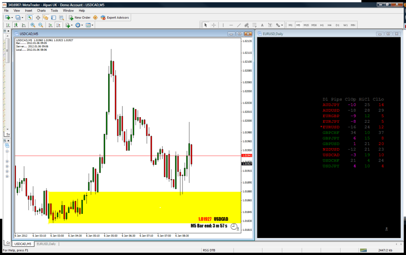
Task: Open the Insert menu
Action: coord(29,11)
